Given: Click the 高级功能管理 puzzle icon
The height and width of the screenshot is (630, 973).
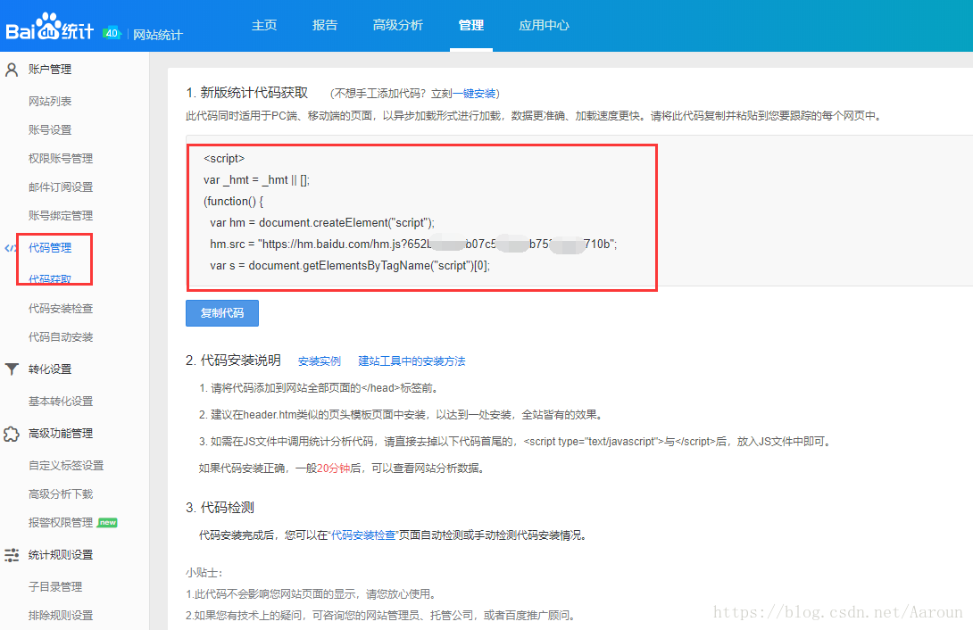Looking at the screenshot, I should 12,434.
